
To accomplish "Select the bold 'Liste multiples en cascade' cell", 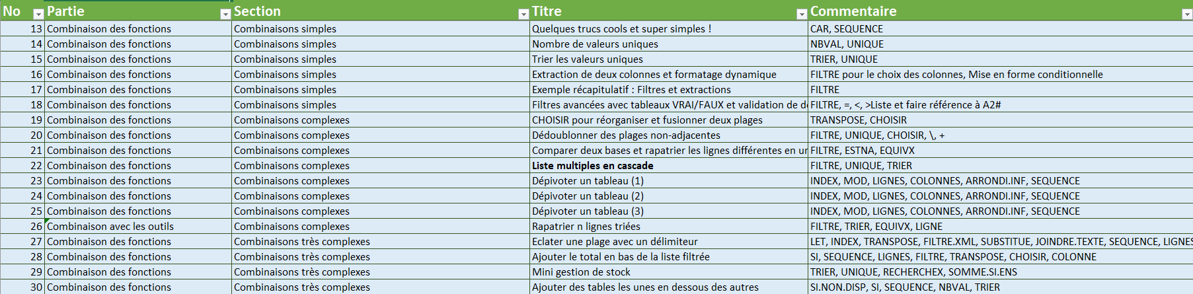I will click(x=669, y=165).
